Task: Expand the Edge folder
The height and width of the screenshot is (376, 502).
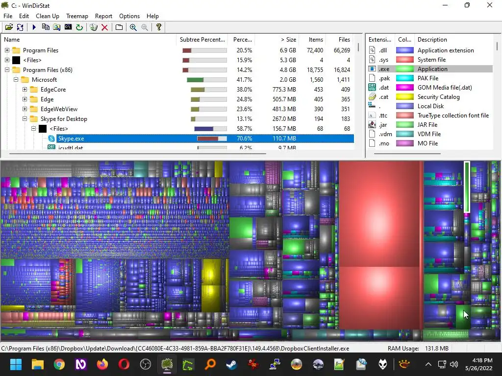Action: [x=25, y=99]
